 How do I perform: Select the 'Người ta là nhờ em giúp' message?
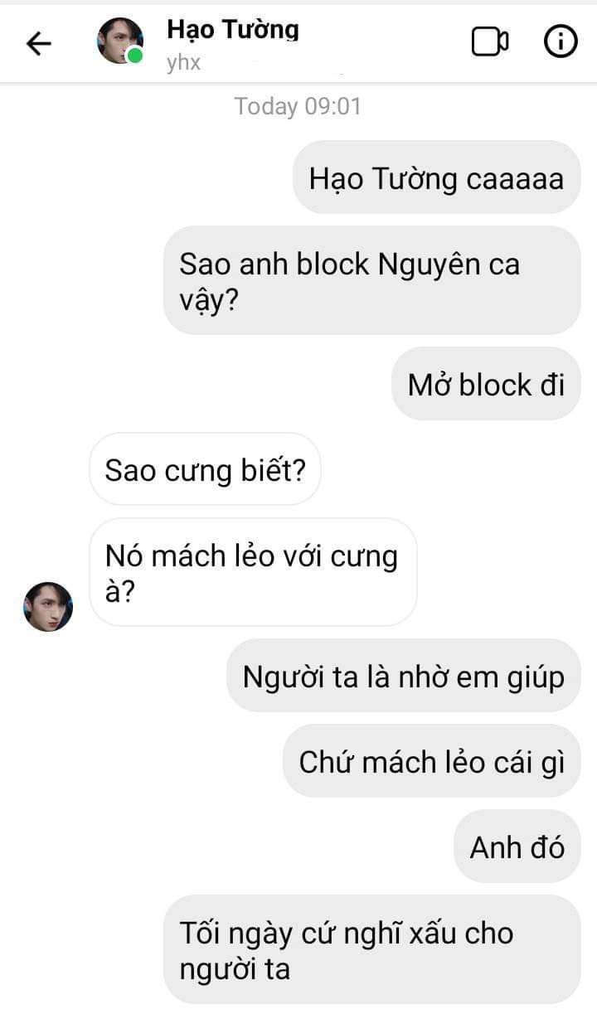[x=404, y=676]
